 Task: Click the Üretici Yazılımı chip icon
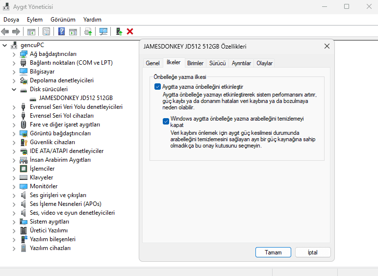tap(24, 230)
